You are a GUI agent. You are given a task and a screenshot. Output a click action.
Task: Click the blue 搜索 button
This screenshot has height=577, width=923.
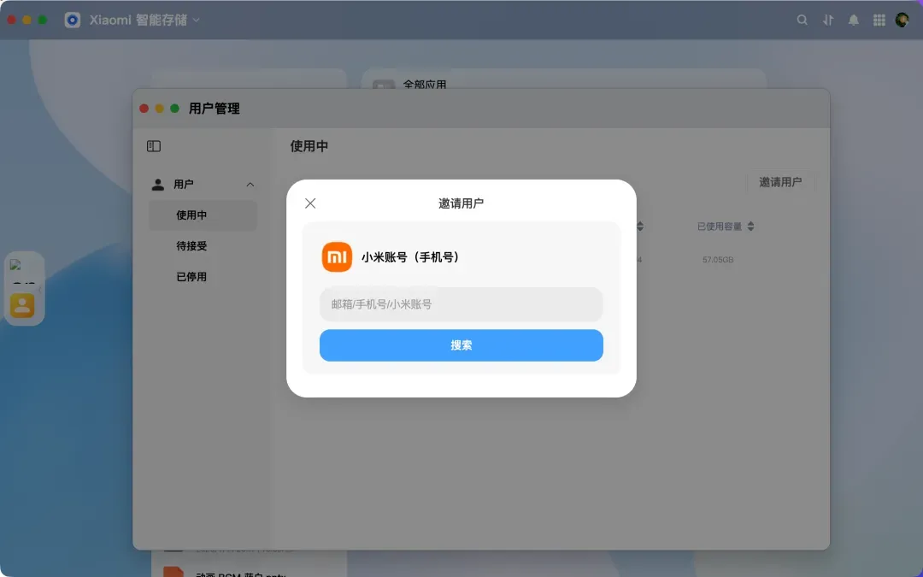pyautogui.click(x=461, y=345)
